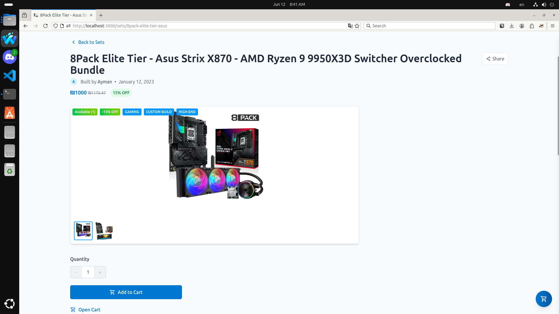Open the recent tabs list button
This screenshot has height=314, width=559.
(24, 15)
